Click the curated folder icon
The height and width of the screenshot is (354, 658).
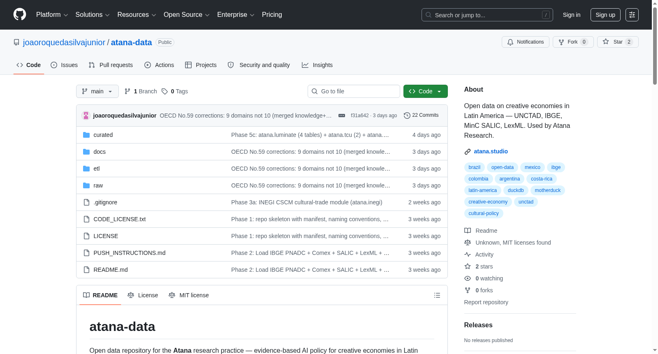click(86, 135)
